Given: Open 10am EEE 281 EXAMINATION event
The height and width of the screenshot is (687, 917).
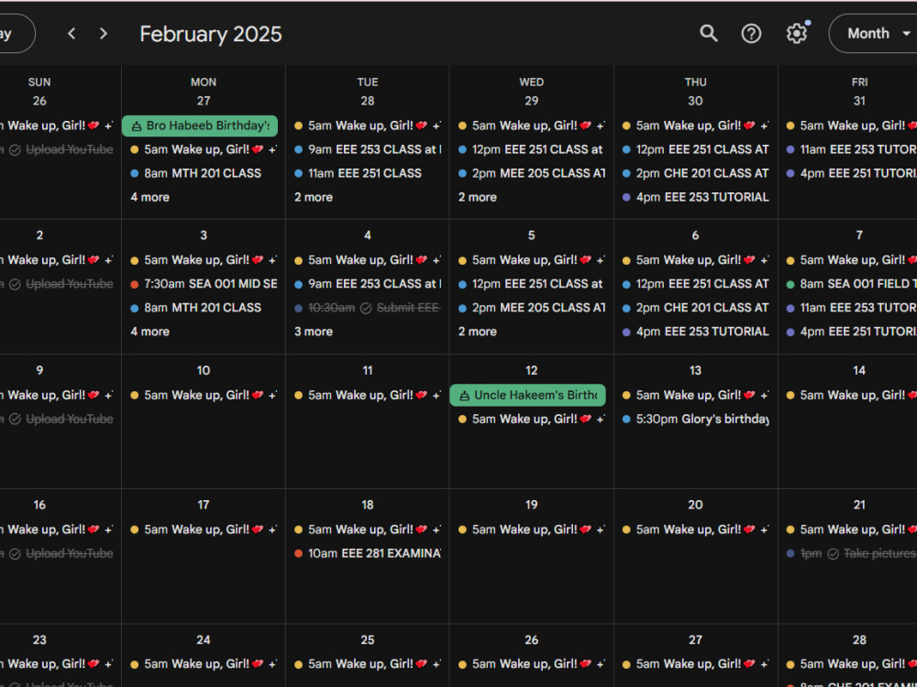Looking at the screenshot, I should click(x=366, y=553).
